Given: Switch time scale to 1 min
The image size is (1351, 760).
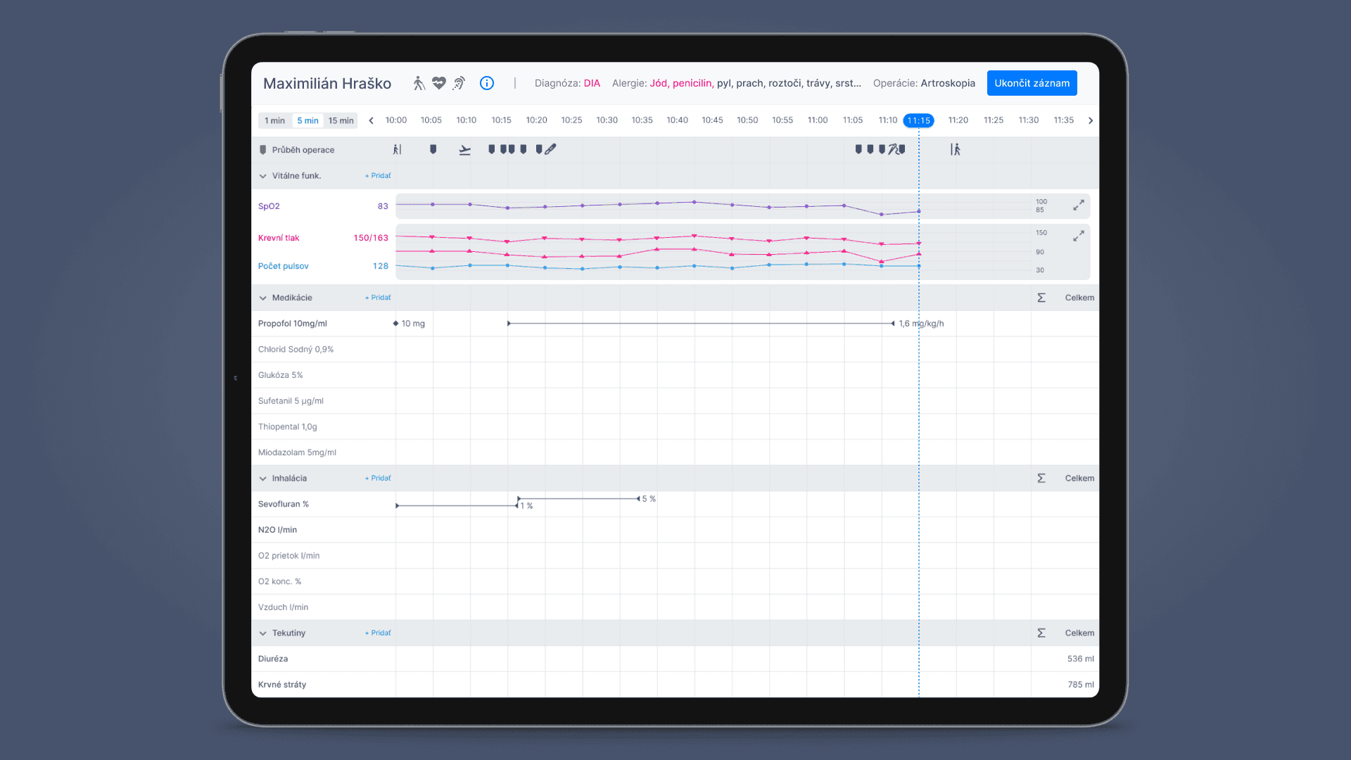Looking at the screenshot, I should coord(274,120).
